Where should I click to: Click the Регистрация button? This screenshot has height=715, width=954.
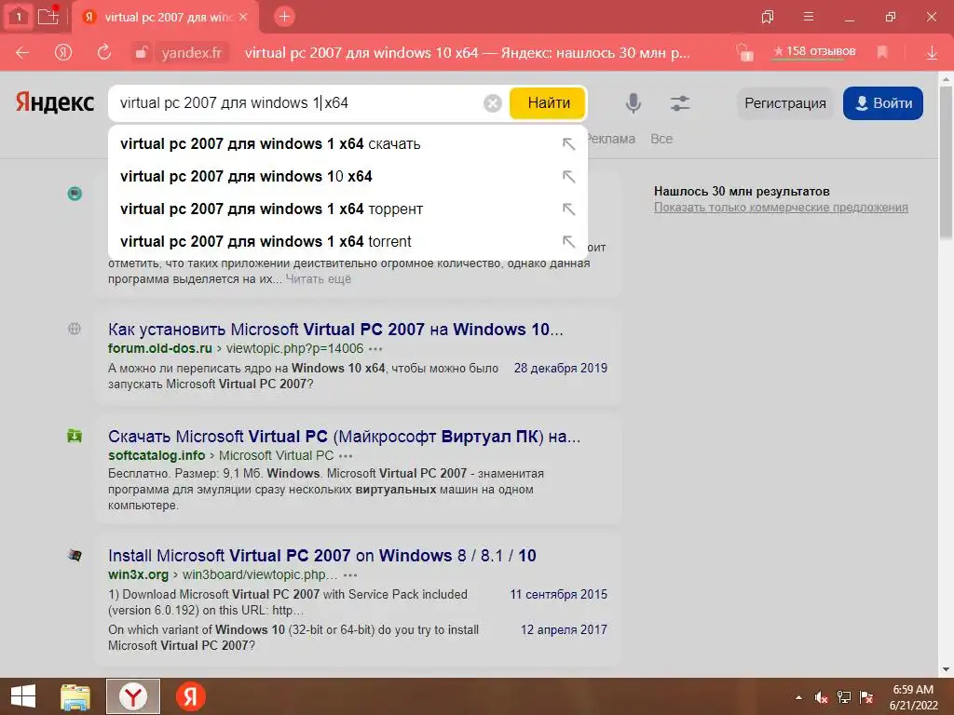(784, 103)
